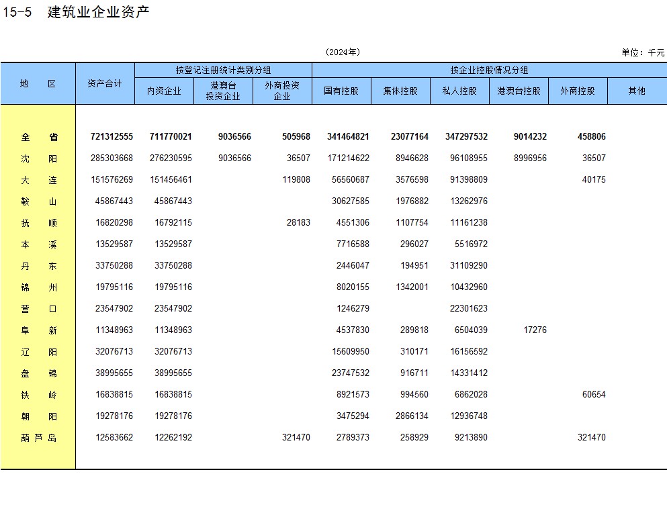Select the 外商控股 column header
Image resolution: width=667 pixels, height=513 pixels.
(578, 91)
